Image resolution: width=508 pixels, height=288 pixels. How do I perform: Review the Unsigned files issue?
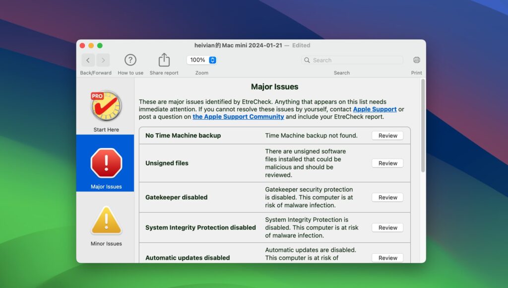tap(387, 163)
